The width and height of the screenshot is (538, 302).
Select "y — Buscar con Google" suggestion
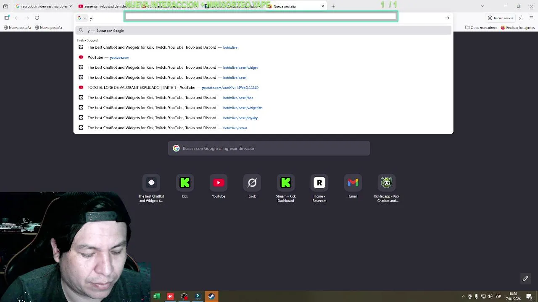263,31
